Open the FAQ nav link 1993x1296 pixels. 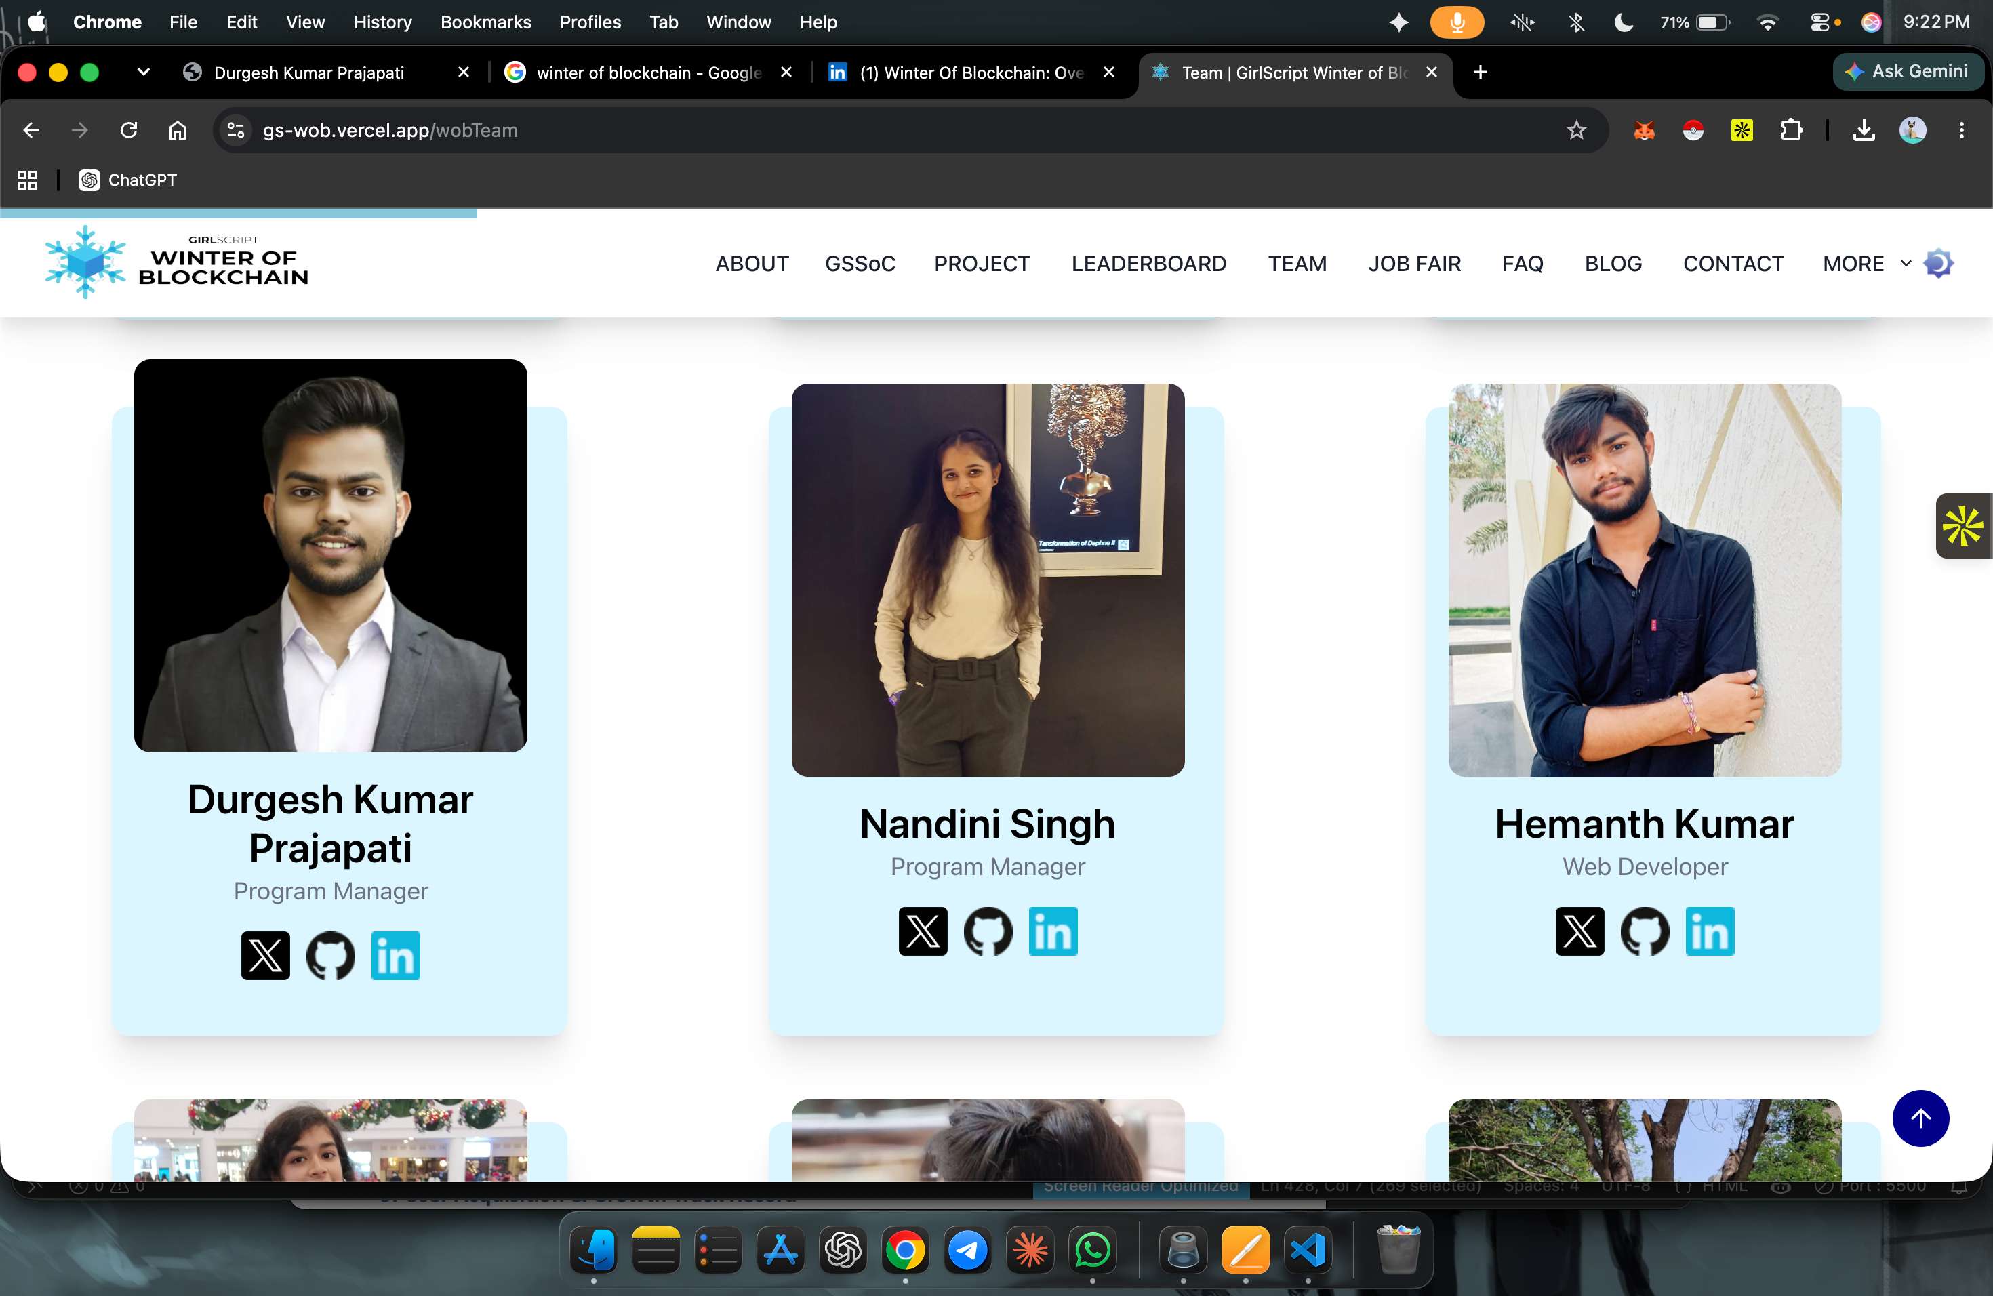click(x=1523, y=264)
